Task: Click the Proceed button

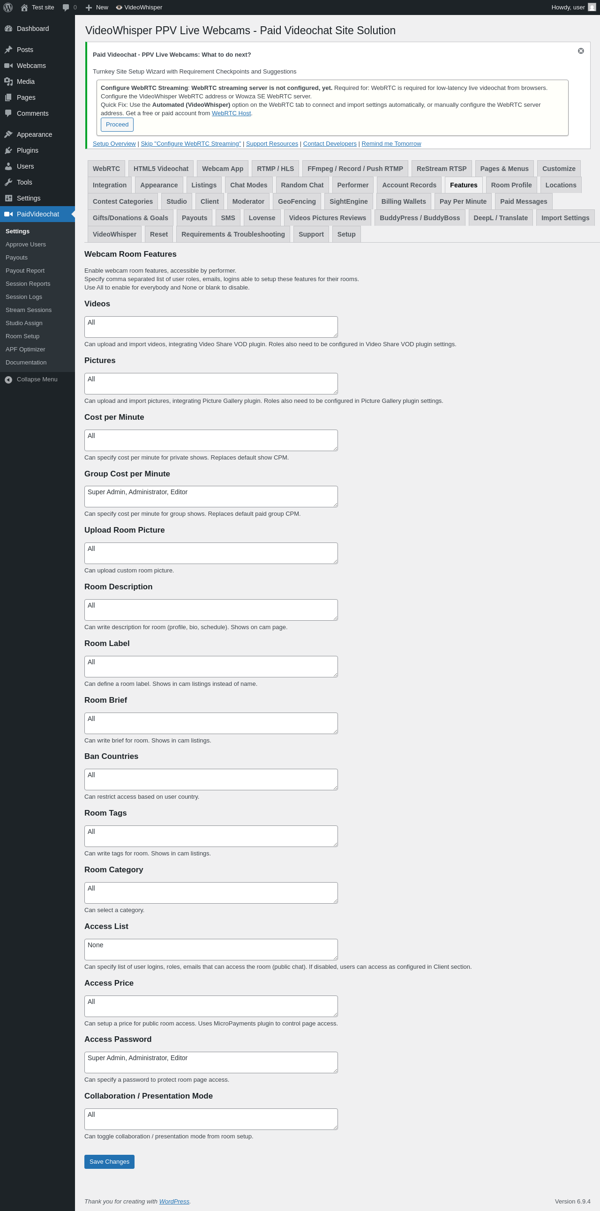Action: pos(117,125)
